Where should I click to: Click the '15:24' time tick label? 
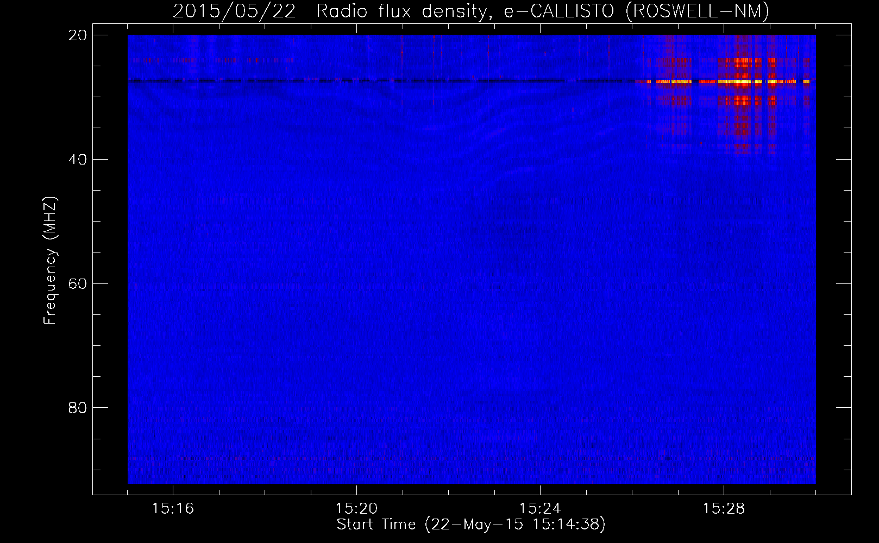tap(540, 509)
